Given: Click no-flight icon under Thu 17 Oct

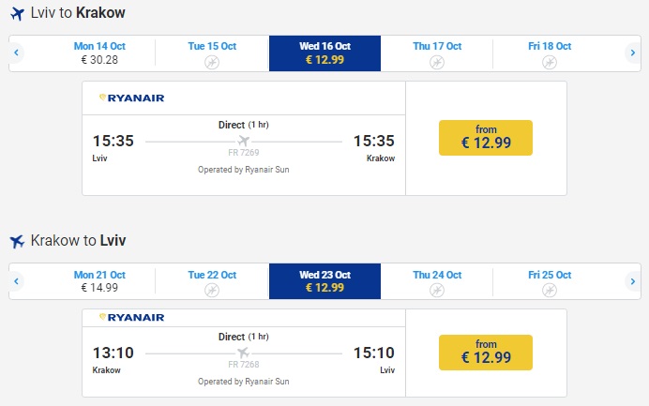Looking at the screenshot, I should [436, 62].
